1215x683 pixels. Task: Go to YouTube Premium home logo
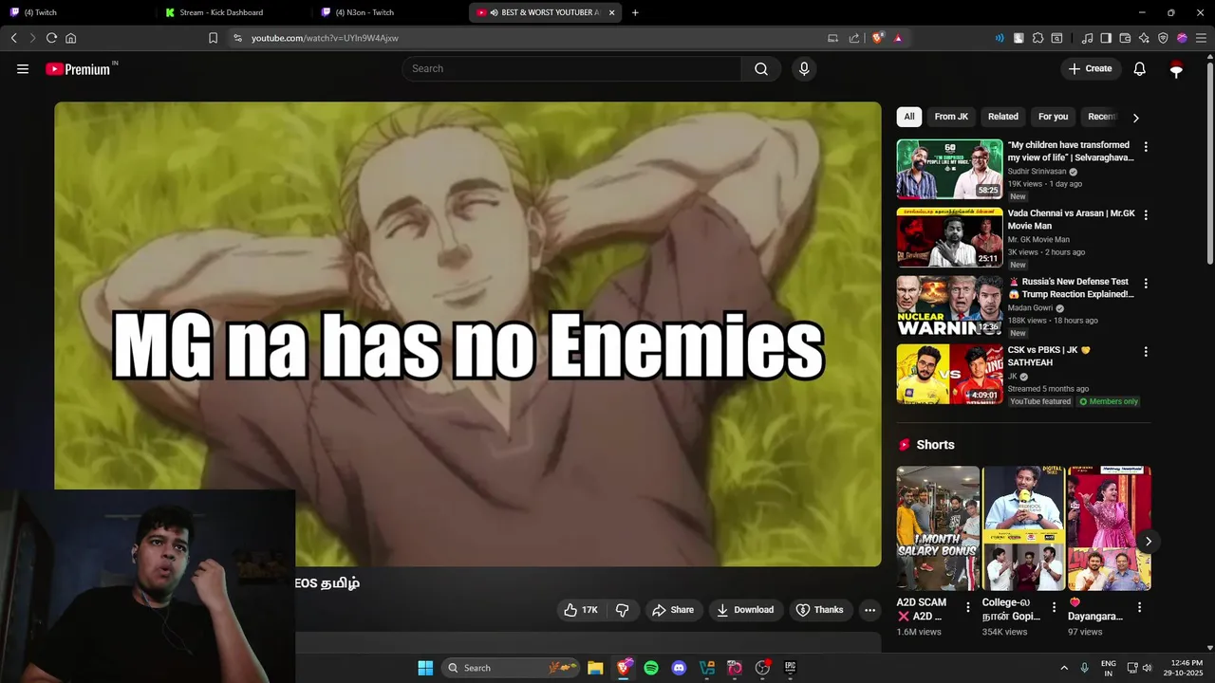coord(79,68)
